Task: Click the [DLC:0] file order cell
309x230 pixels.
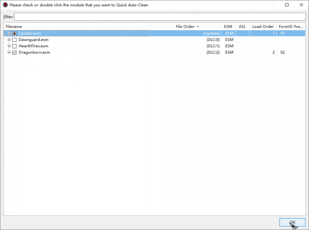Action: coord(213,40)
